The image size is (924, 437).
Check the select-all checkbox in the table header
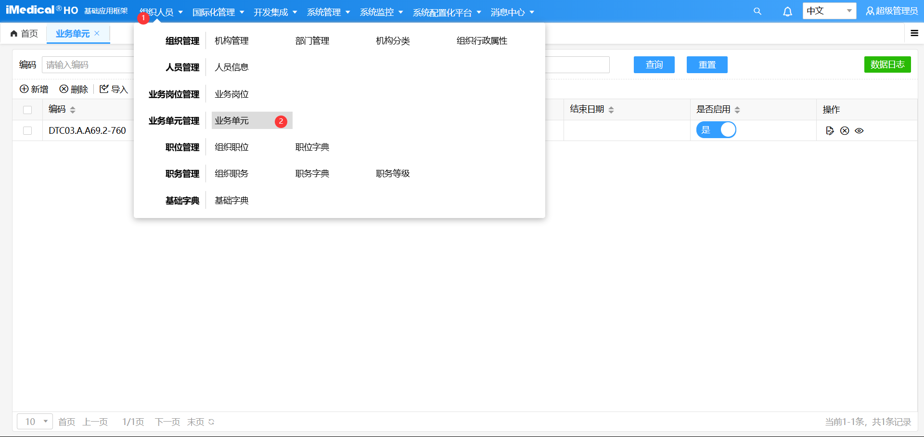point(27,110)
